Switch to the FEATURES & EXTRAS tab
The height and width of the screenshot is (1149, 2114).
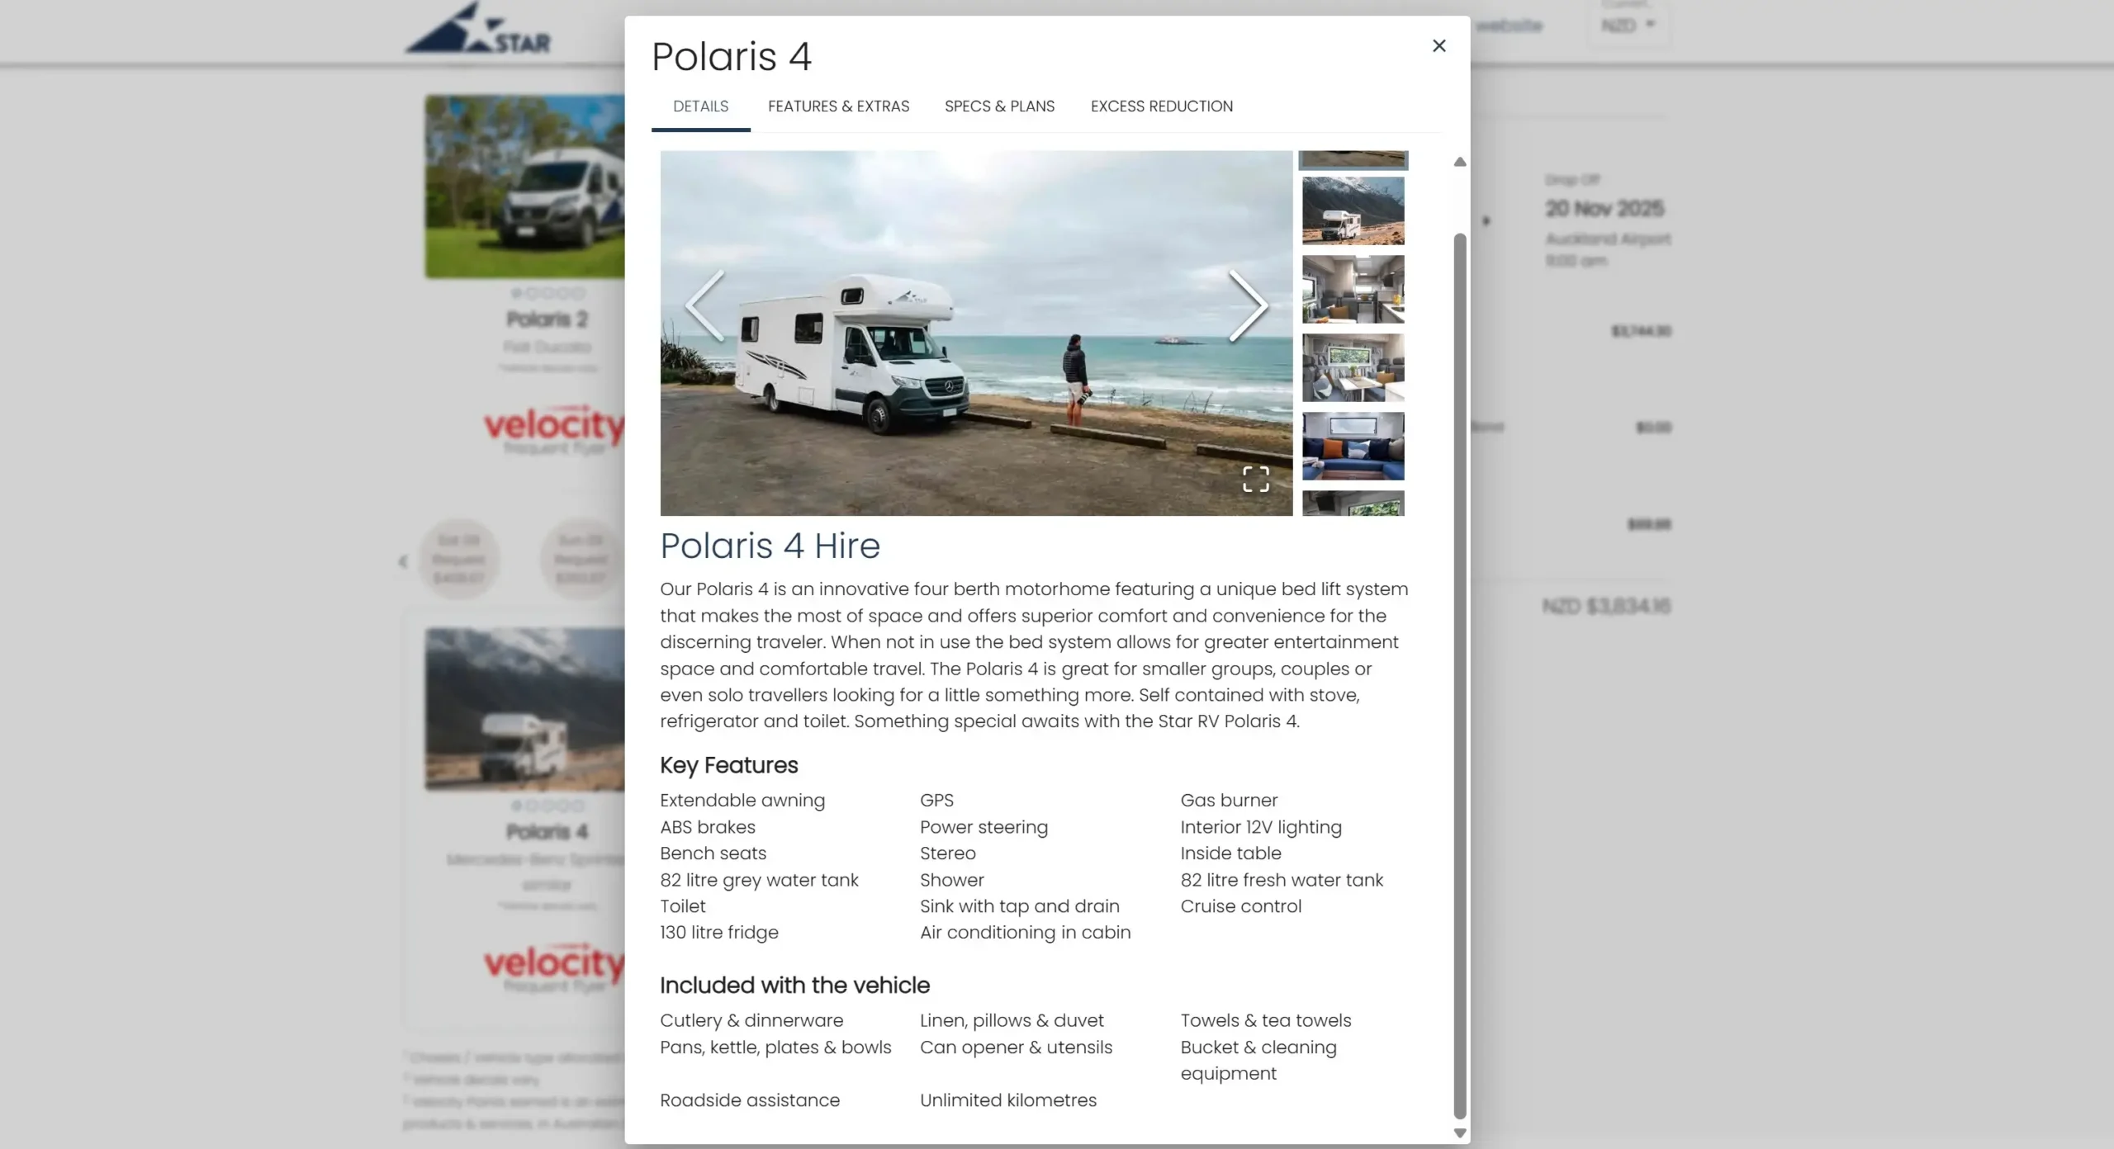(838, 106)
